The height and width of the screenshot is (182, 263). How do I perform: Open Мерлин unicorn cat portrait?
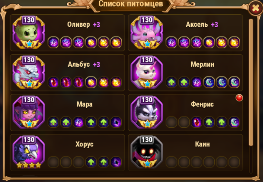(x=147, y=73)
